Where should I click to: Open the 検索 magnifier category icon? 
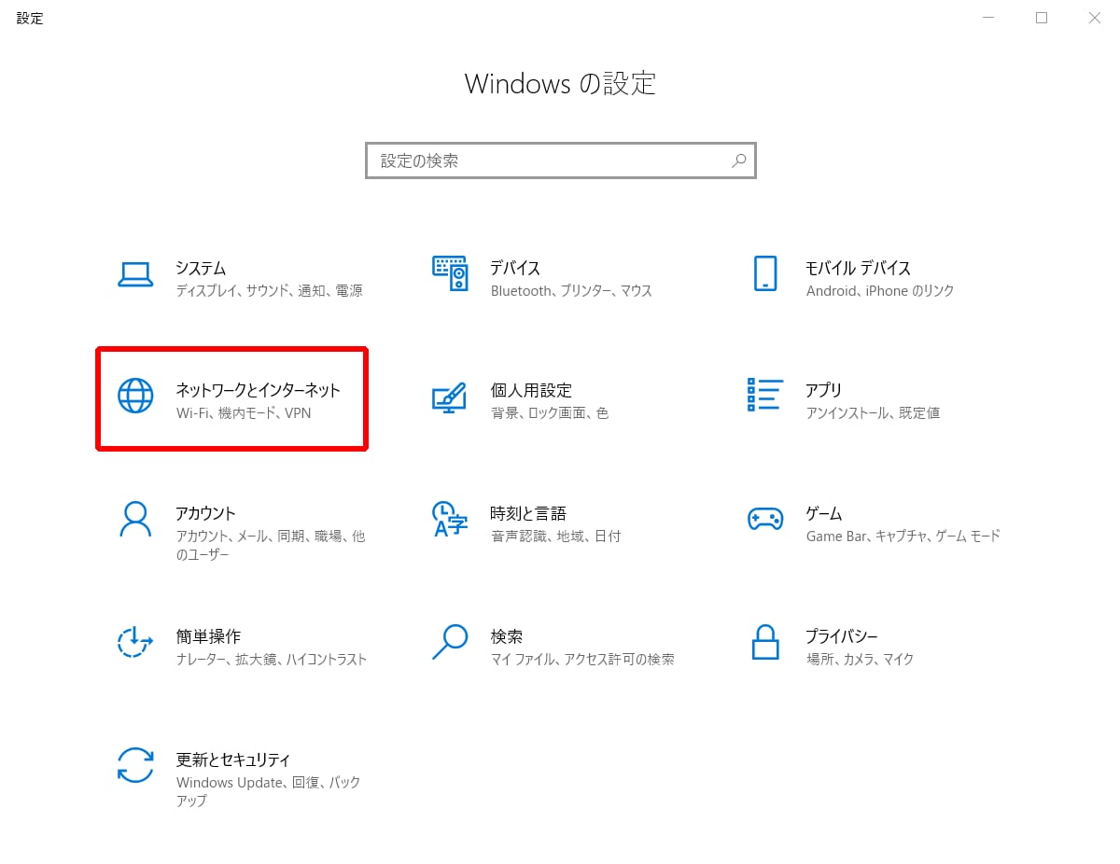click(449, 642)
